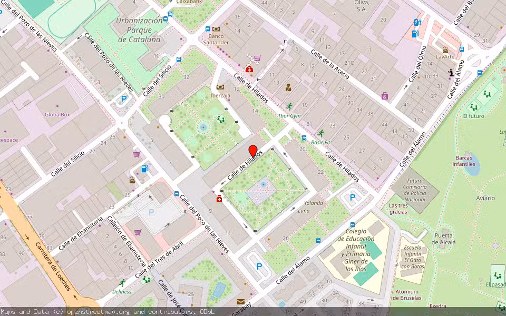
Task: Click the pharmacy cross icon near the central park
Action: (219, 199)
